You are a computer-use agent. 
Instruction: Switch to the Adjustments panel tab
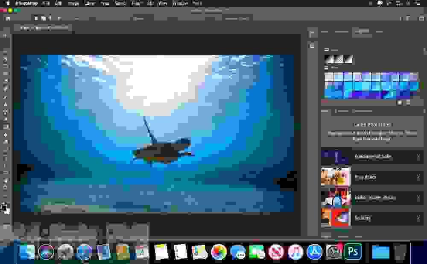pyautogui.click(x=362, y=111)
